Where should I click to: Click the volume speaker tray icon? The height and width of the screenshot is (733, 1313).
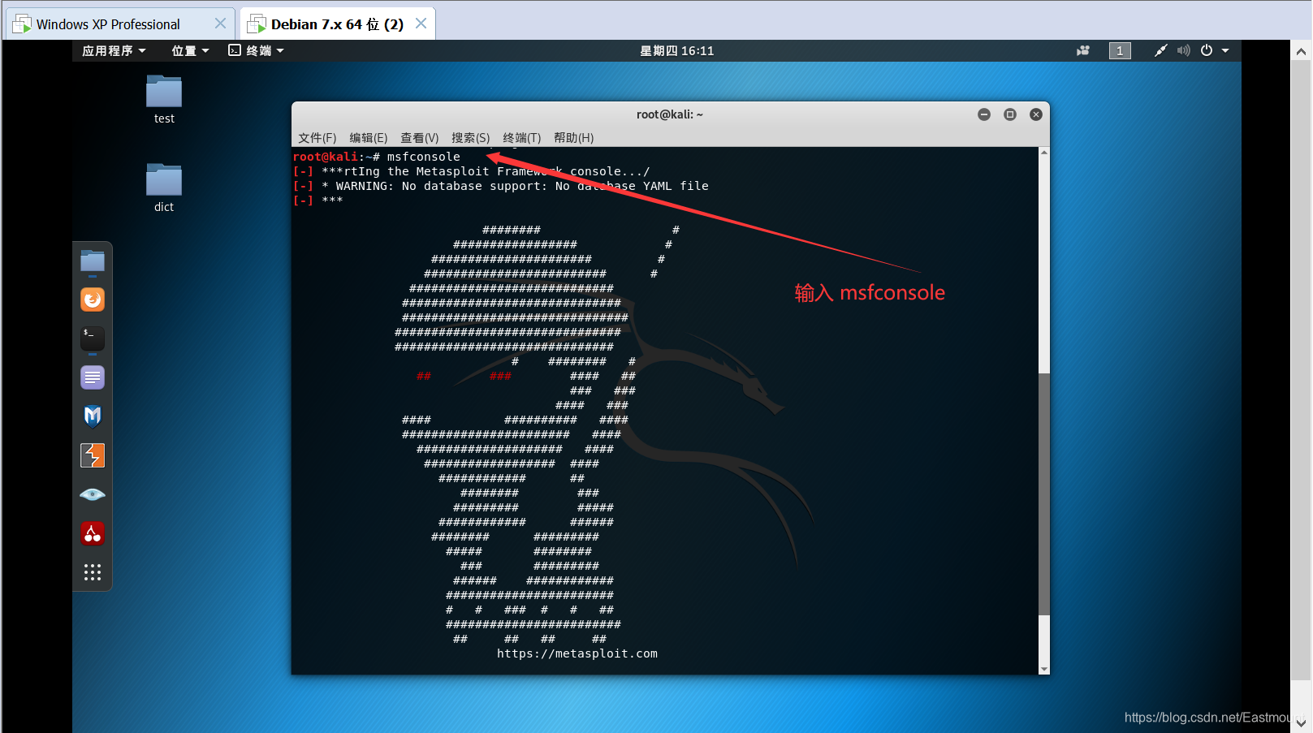(x=1184, y=50)
